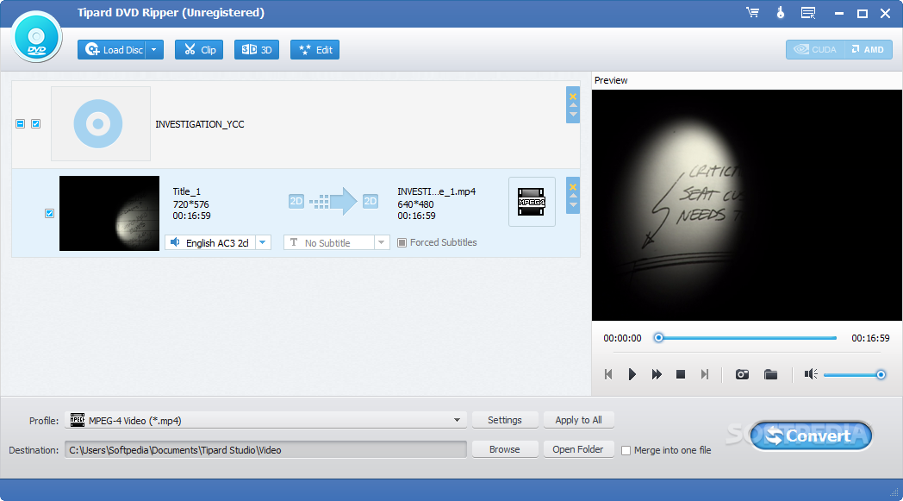Move INVESTIGATION_YCC disc up arrow

573,105
